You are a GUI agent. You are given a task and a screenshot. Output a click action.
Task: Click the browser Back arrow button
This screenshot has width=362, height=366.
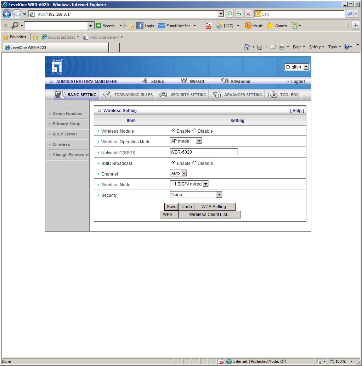(x=7, y=14)
